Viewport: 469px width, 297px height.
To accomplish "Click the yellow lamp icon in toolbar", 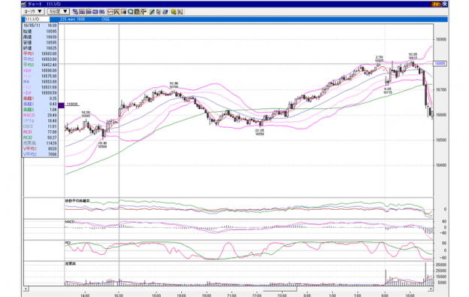I will pyautogui.click(x=174, y=12).
